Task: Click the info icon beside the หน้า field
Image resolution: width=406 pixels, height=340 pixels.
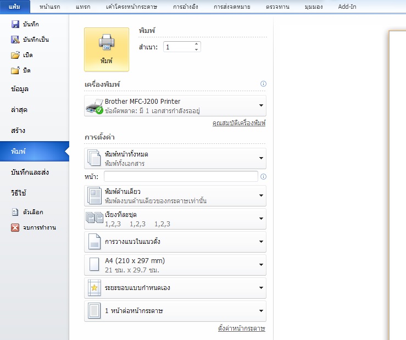Action: pos(263,177)
